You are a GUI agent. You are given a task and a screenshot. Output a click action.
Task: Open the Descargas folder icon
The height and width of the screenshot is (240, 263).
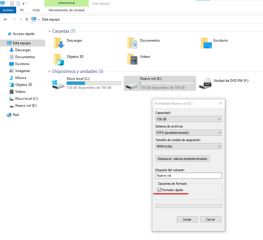click(x=59, y=43)
